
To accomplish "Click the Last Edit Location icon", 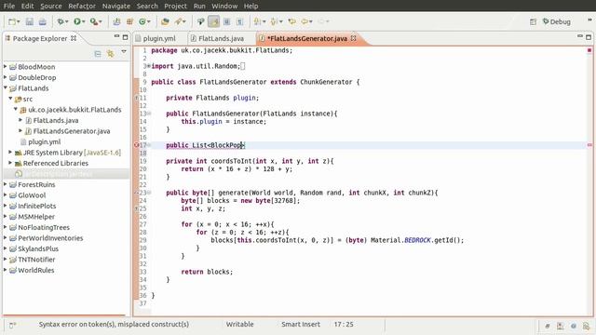I will coord(291,21).
